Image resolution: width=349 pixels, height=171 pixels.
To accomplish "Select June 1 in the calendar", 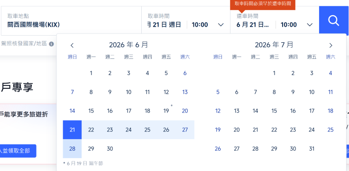I will (91, 73).
